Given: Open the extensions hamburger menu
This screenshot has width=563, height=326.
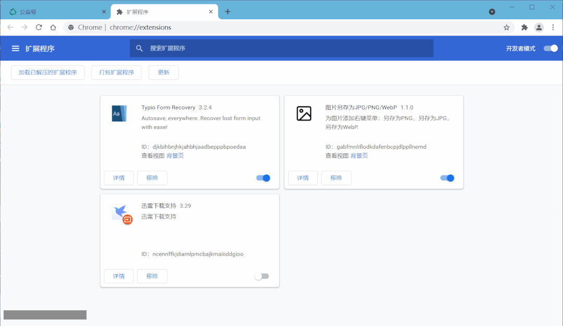Looking at the screenshot, I should [16, 49].
